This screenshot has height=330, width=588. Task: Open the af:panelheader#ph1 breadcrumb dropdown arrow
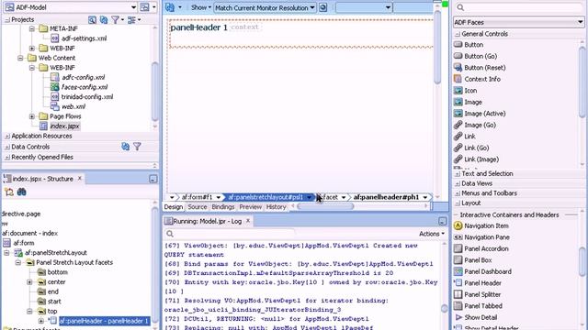click(x=425, y=197)
